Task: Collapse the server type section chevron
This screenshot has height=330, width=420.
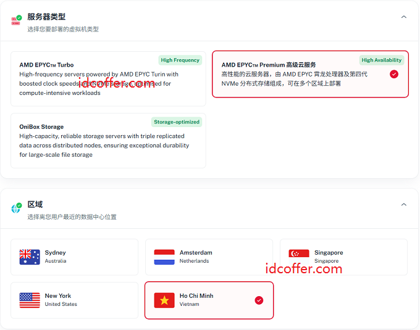Action: click(404, 17)
